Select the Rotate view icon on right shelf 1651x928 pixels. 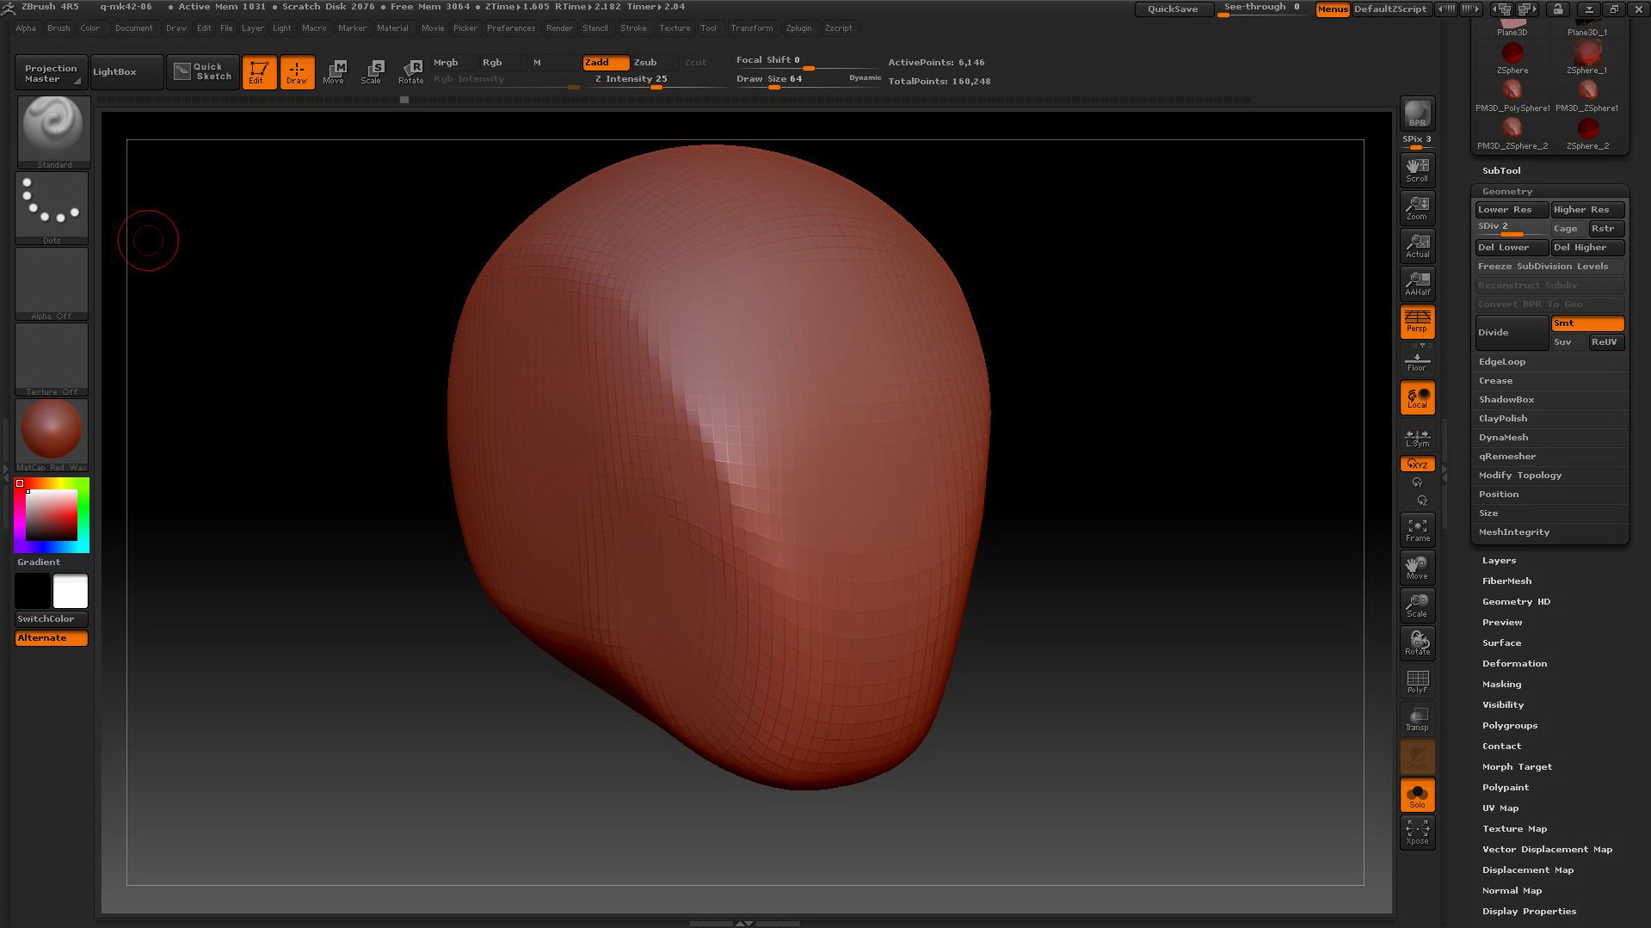(x=1417, y=643)
